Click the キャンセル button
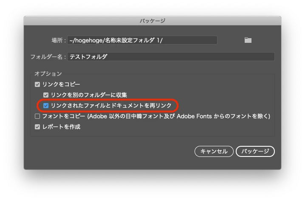The image size is (305, 201). click(x=214, y=151)
